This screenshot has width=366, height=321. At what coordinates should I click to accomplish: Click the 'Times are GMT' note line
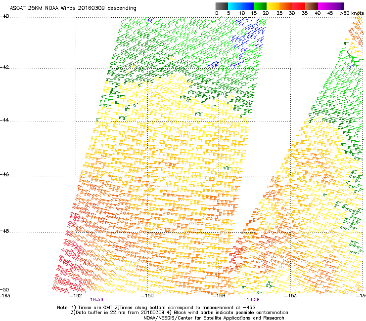tap(156, 308)
